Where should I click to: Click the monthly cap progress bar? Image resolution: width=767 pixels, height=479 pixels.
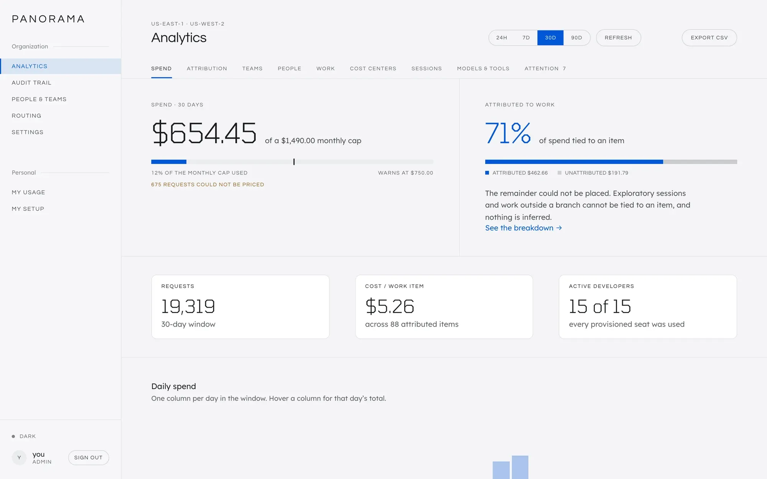coord(292,162)
